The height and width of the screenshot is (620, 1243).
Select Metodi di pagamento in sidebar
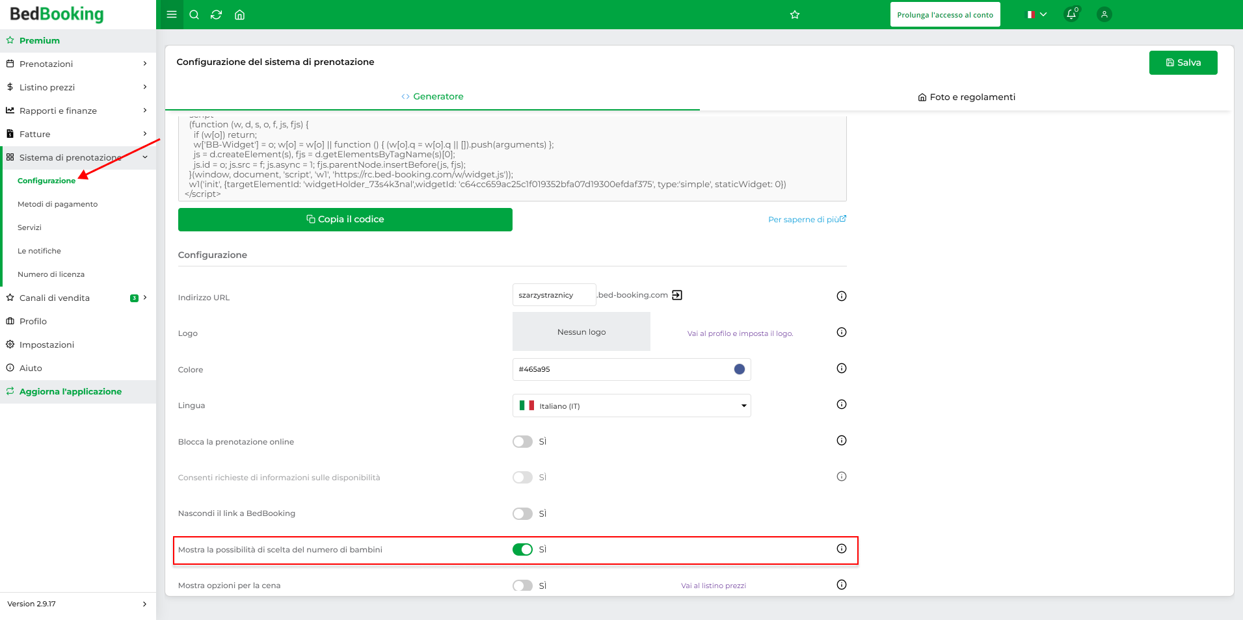57,204
